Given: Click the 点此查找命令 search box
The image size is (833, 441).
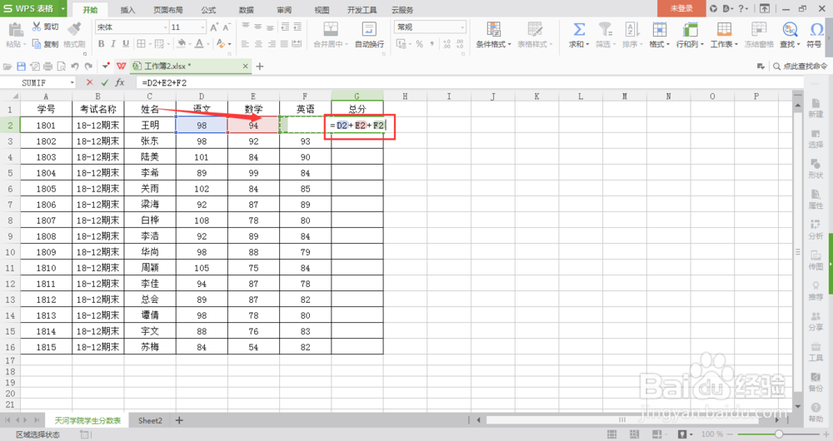Looking at the screenshot, I should click(800, 67).
